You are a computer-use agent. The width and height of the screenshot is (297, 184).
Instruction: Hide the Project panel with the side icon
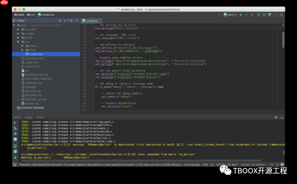[77, 21]
